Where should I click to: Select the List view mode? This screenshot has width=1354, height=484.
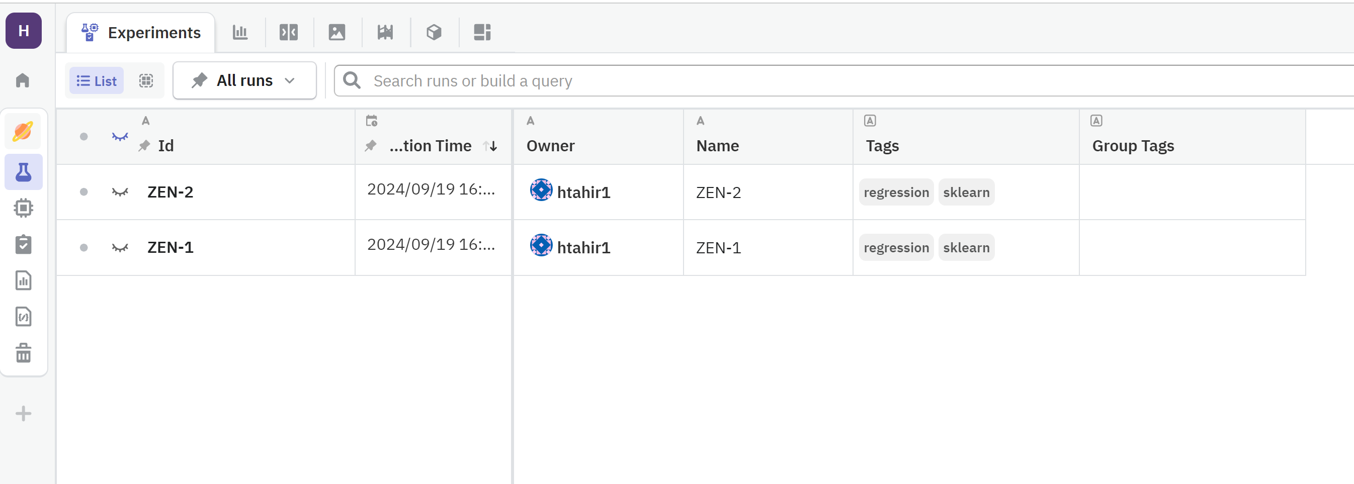pos(97,81)
